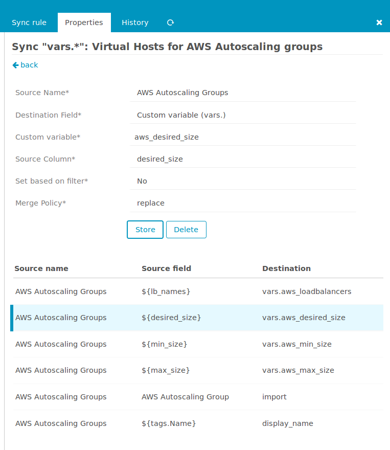Click the refresh icon in the tab bar
The image size is (390, 450).
(x=171, y=22)
